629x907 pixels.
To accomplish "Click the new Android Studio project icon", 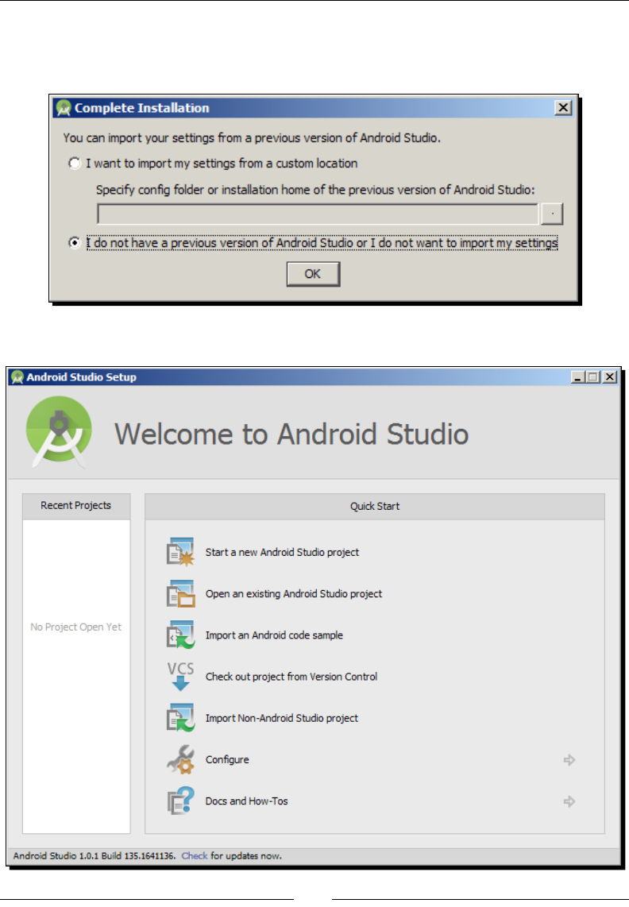I will (x=180, y=552).
